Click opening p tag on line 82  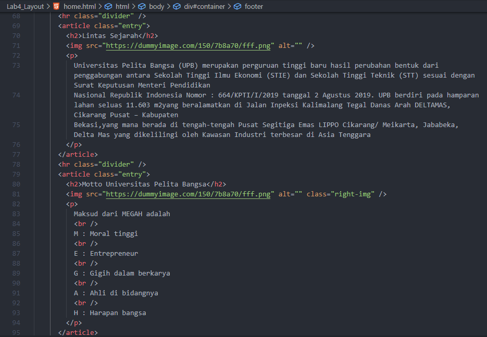(x=72, y=204)
